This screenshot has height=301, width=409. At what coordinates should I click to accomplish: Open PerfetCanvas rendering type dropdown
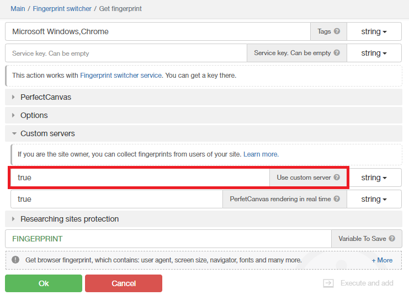(374, 199)
